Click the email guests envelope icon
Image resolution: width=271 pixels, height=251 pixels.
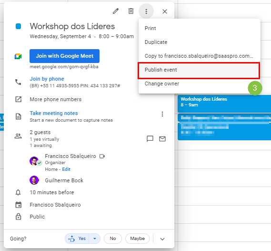point(162,139)
